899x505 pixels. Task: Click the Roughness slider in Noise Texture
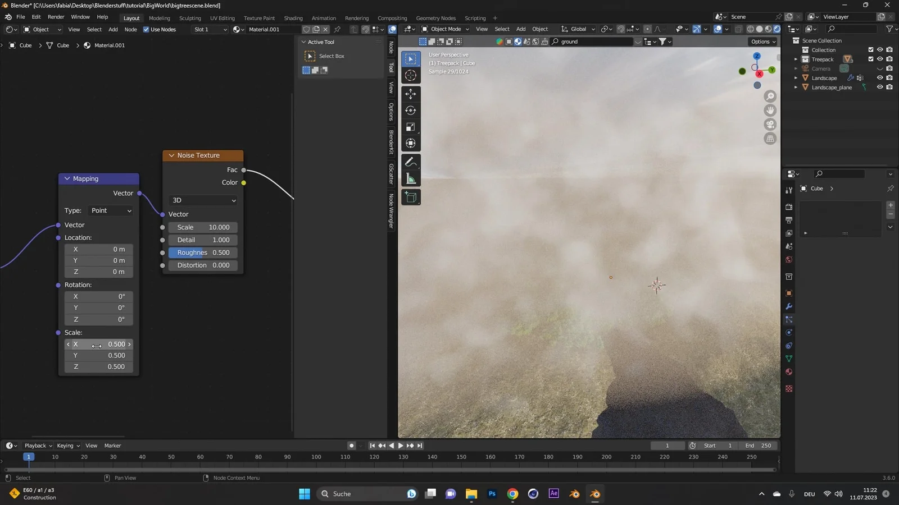(x=201, y=252)
